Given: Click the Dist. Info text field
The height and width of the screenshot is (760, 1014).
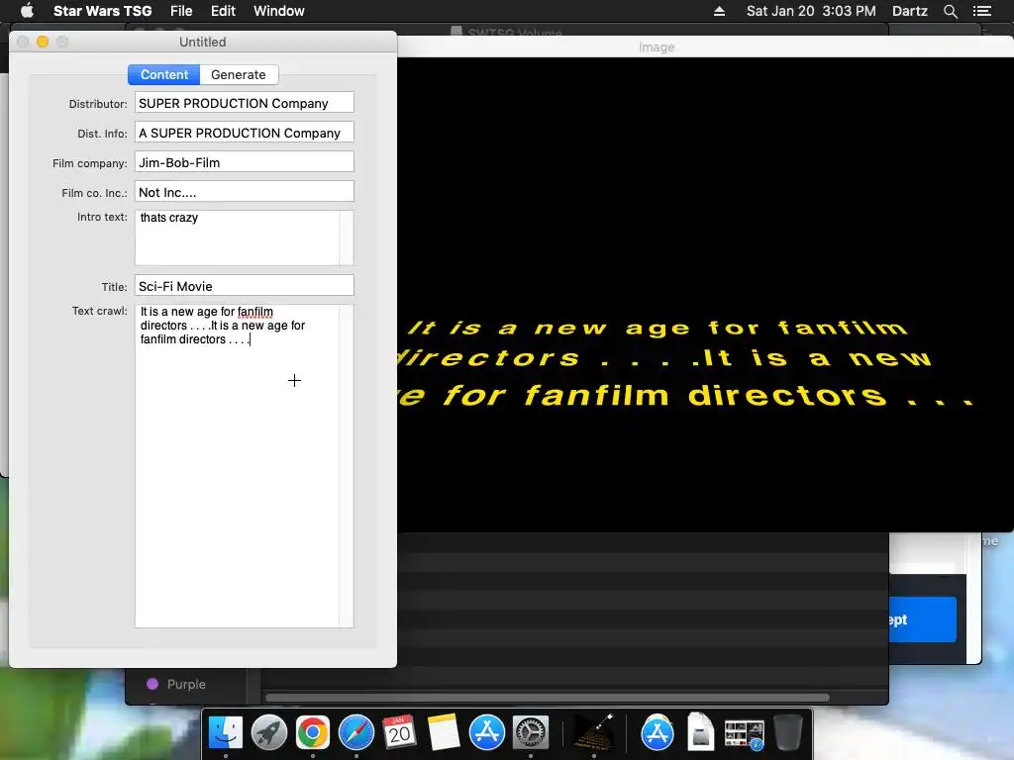Looking at the screenshot, I should [245, 133].
